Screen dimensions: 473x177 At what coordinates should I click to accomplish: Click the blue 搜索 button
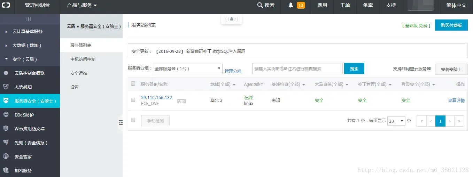(354, 69)
